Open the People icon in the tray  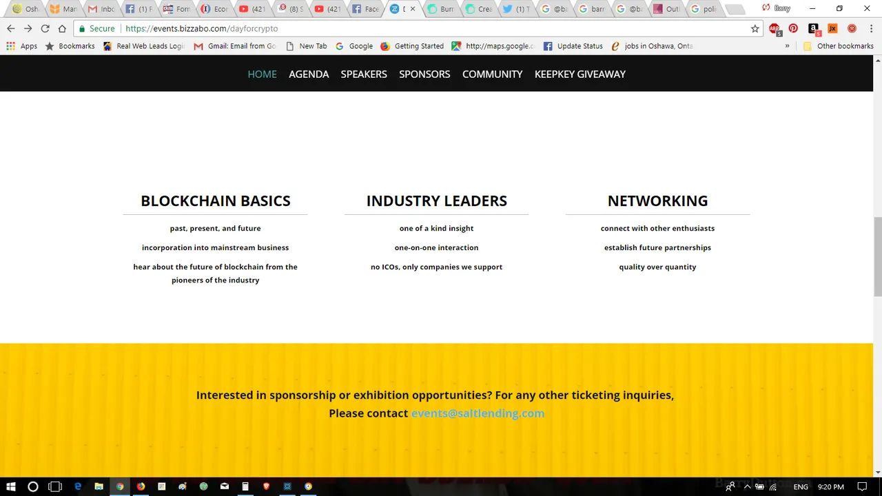730,486
